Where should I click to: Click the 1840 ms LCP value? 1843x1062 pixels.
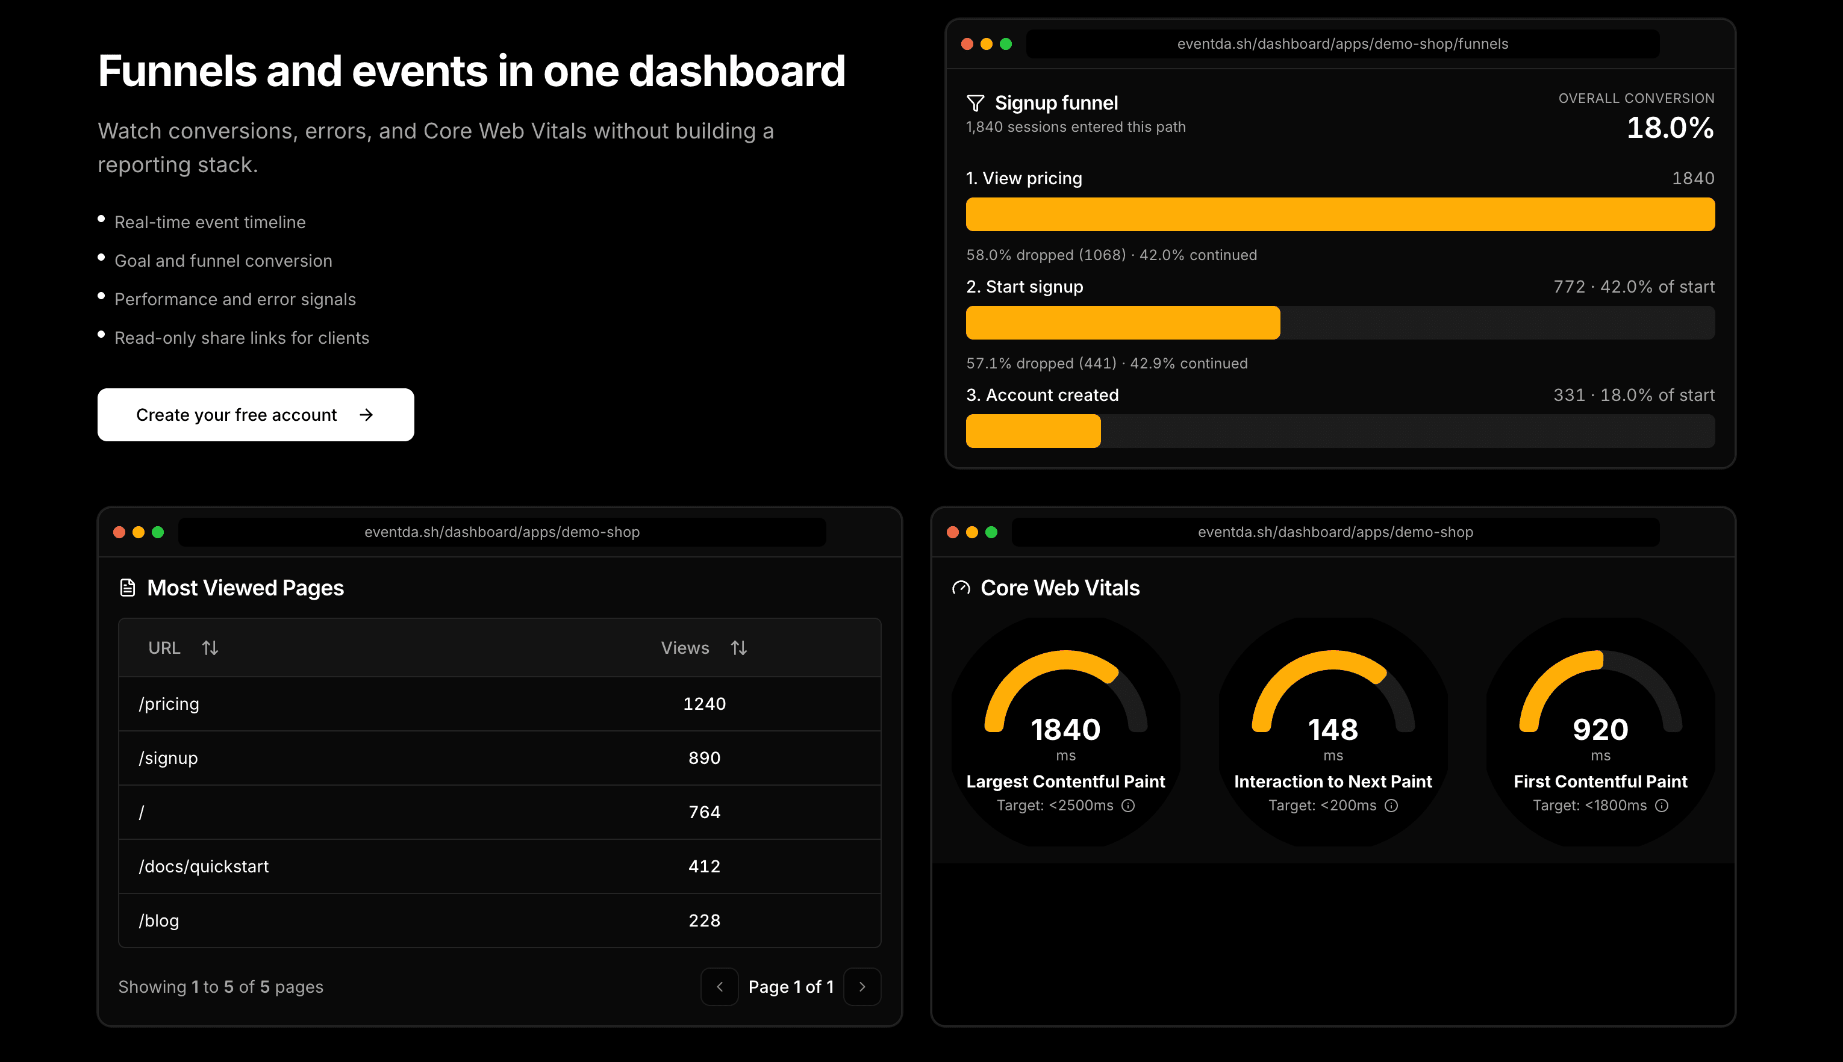(1065, 730)
